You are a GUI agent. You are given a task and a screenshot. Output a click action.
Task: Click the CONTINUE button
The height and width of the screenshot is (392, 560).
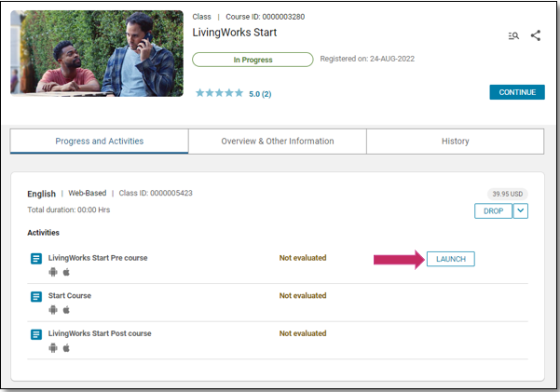tap(517, 92)
